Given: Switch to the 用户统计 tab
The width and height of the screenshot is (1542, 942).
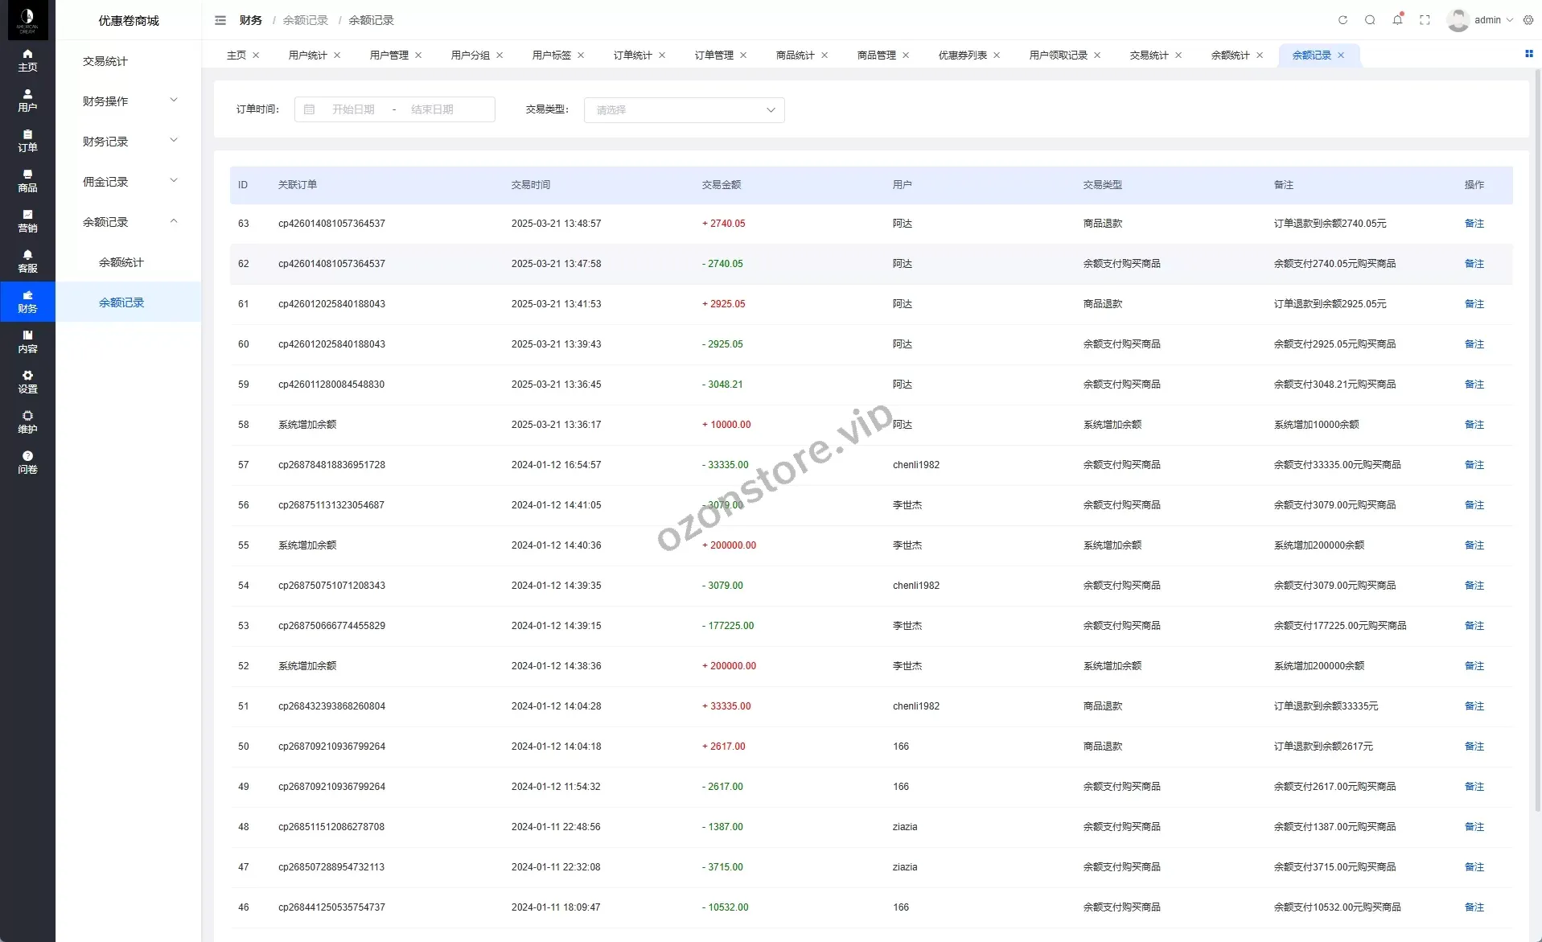Looking at the screenshot, I should pyautogui.click(x=307, y=56).
